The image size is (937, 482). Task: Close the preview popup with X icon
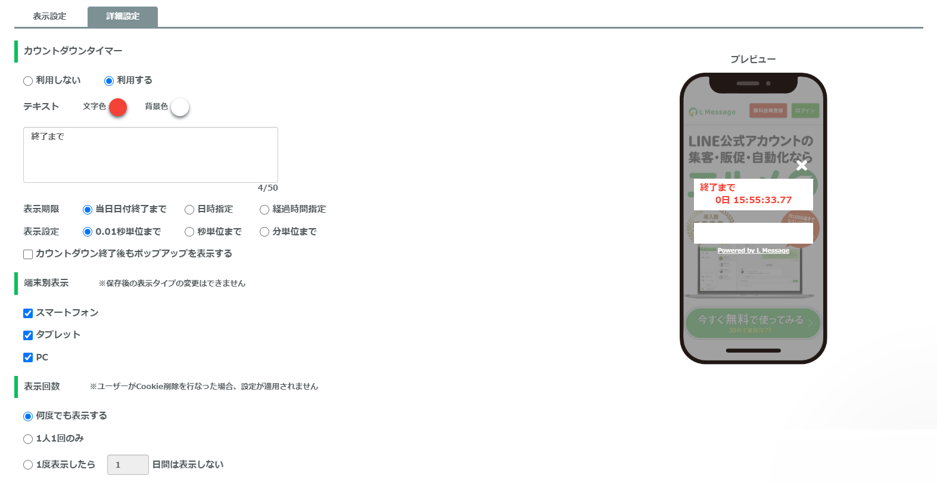coord(802,165)
